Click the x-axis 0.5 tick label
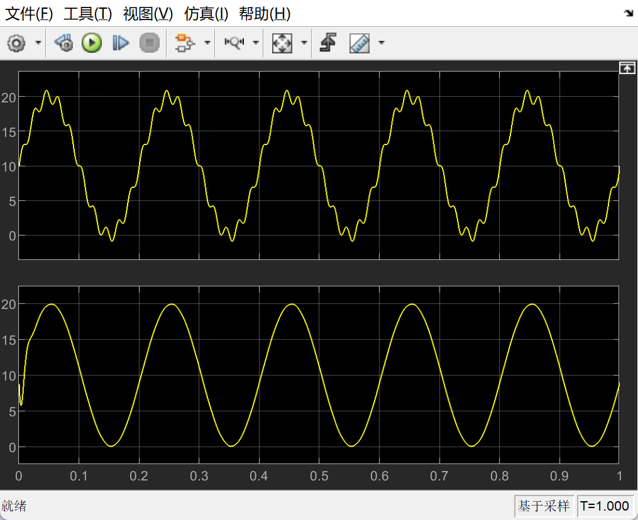Image resolution: width=638 pixels, height=520 pixels. click(x=319, y=476)
